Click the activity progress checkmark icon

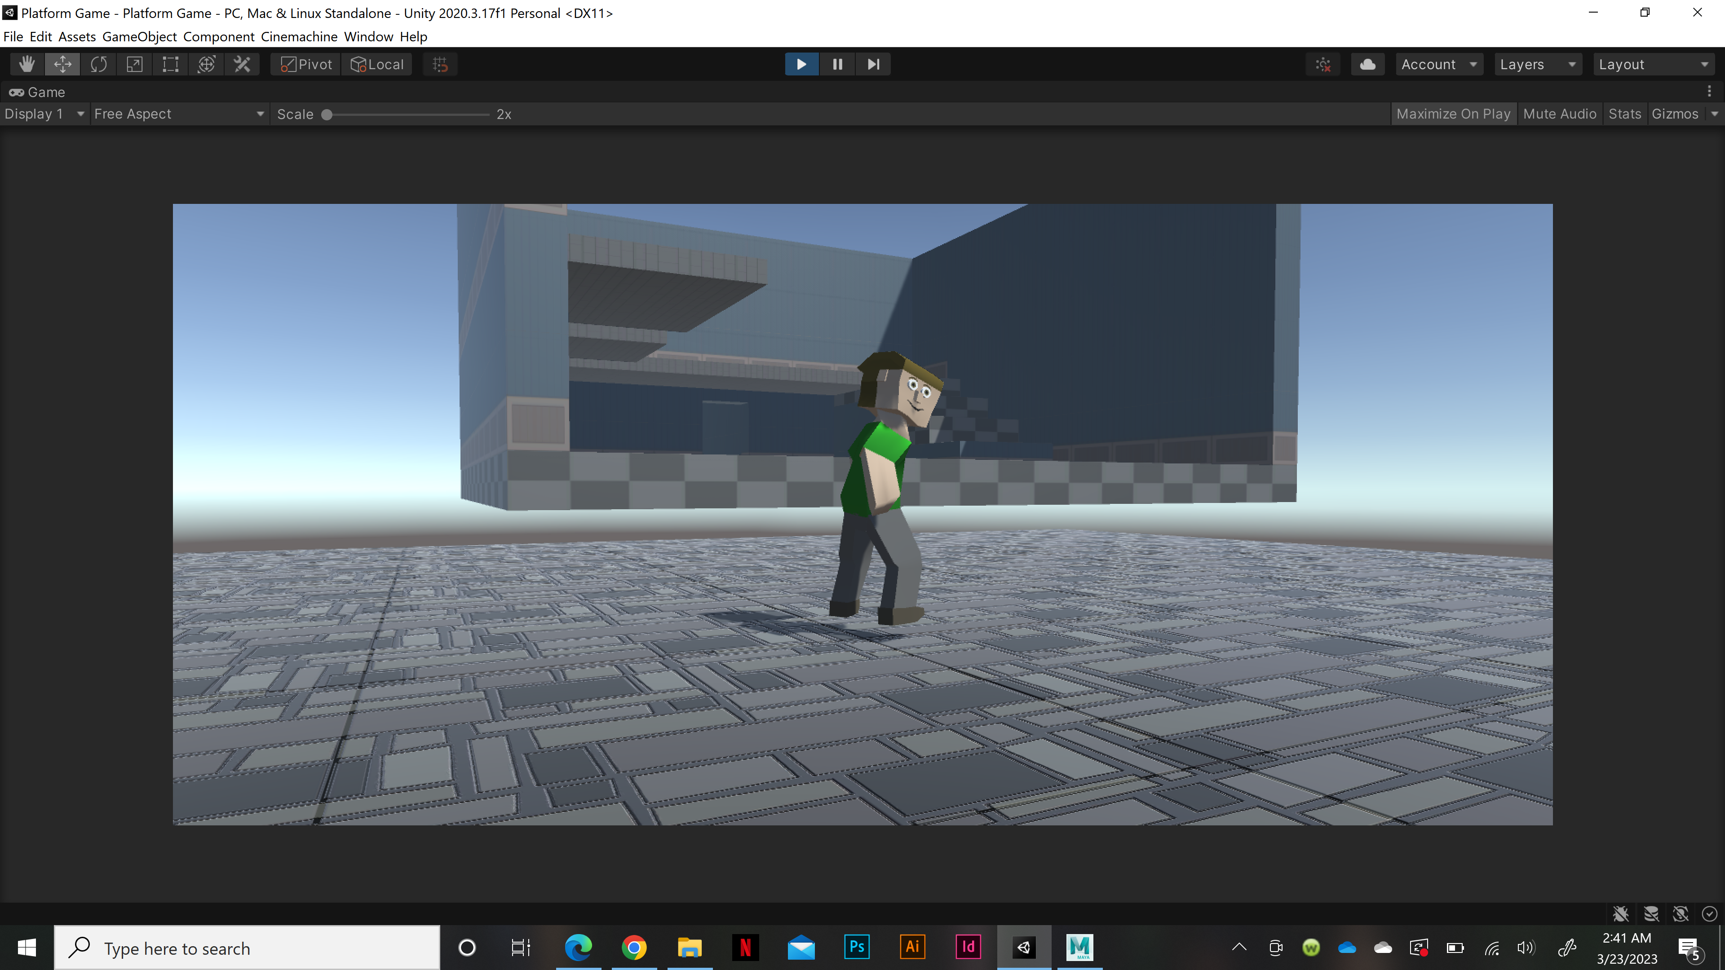tap(1710, 914)
